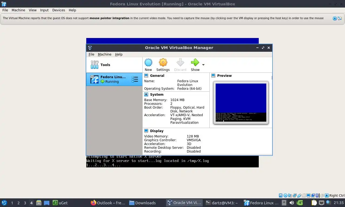Click the mouse capture status icon

(322, 195)
